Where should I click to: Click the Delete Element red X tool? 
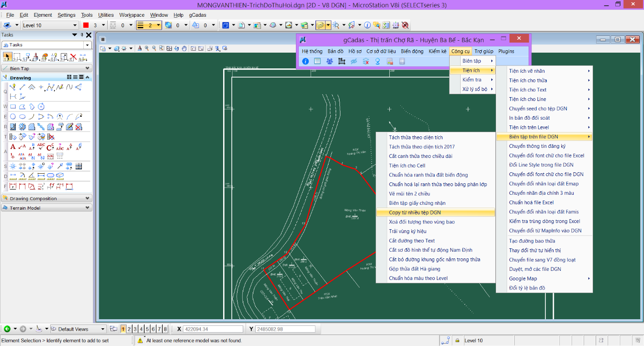tap(73, 57)
